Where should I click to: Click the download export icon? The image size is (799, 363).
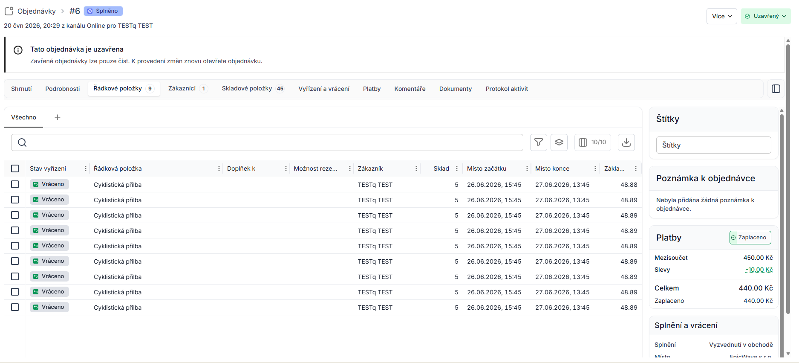coord(626,142)
